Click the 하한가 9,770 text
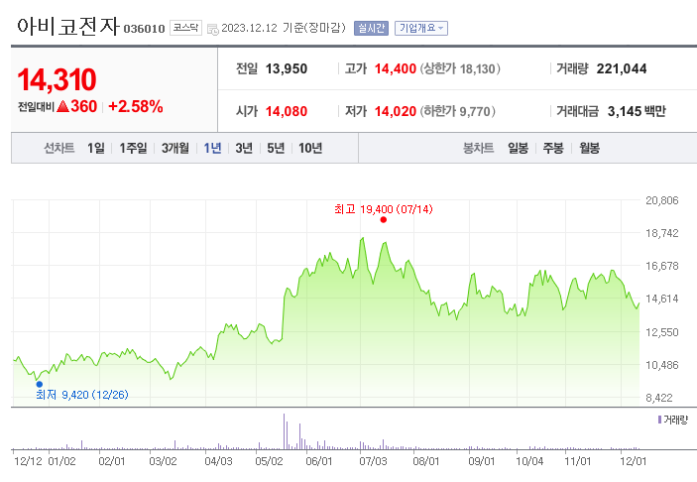This screenshot has height=482, width=697. [458, 111]
